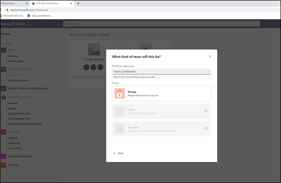This screenshot has width=281, height=183.
Task: Open the Digital Assets Web channel
Action: (20, 114)
